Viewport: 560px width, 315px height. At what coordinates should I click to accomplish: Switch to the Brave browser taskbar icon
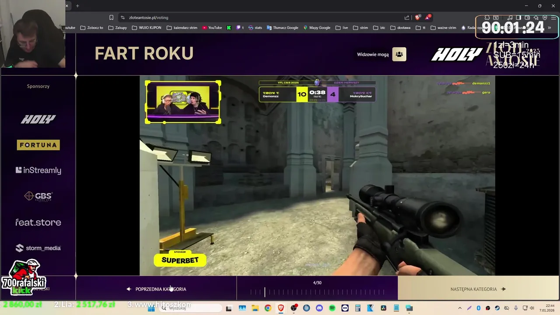(x=280, y=308)
